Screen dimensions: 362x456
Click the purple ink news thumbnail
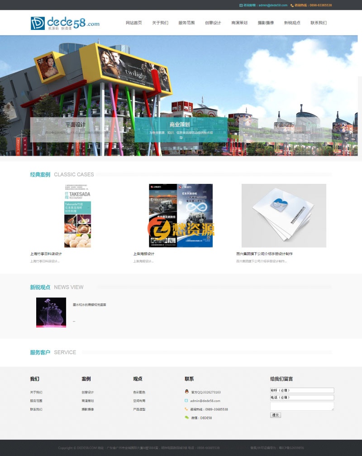pos(51,312)
